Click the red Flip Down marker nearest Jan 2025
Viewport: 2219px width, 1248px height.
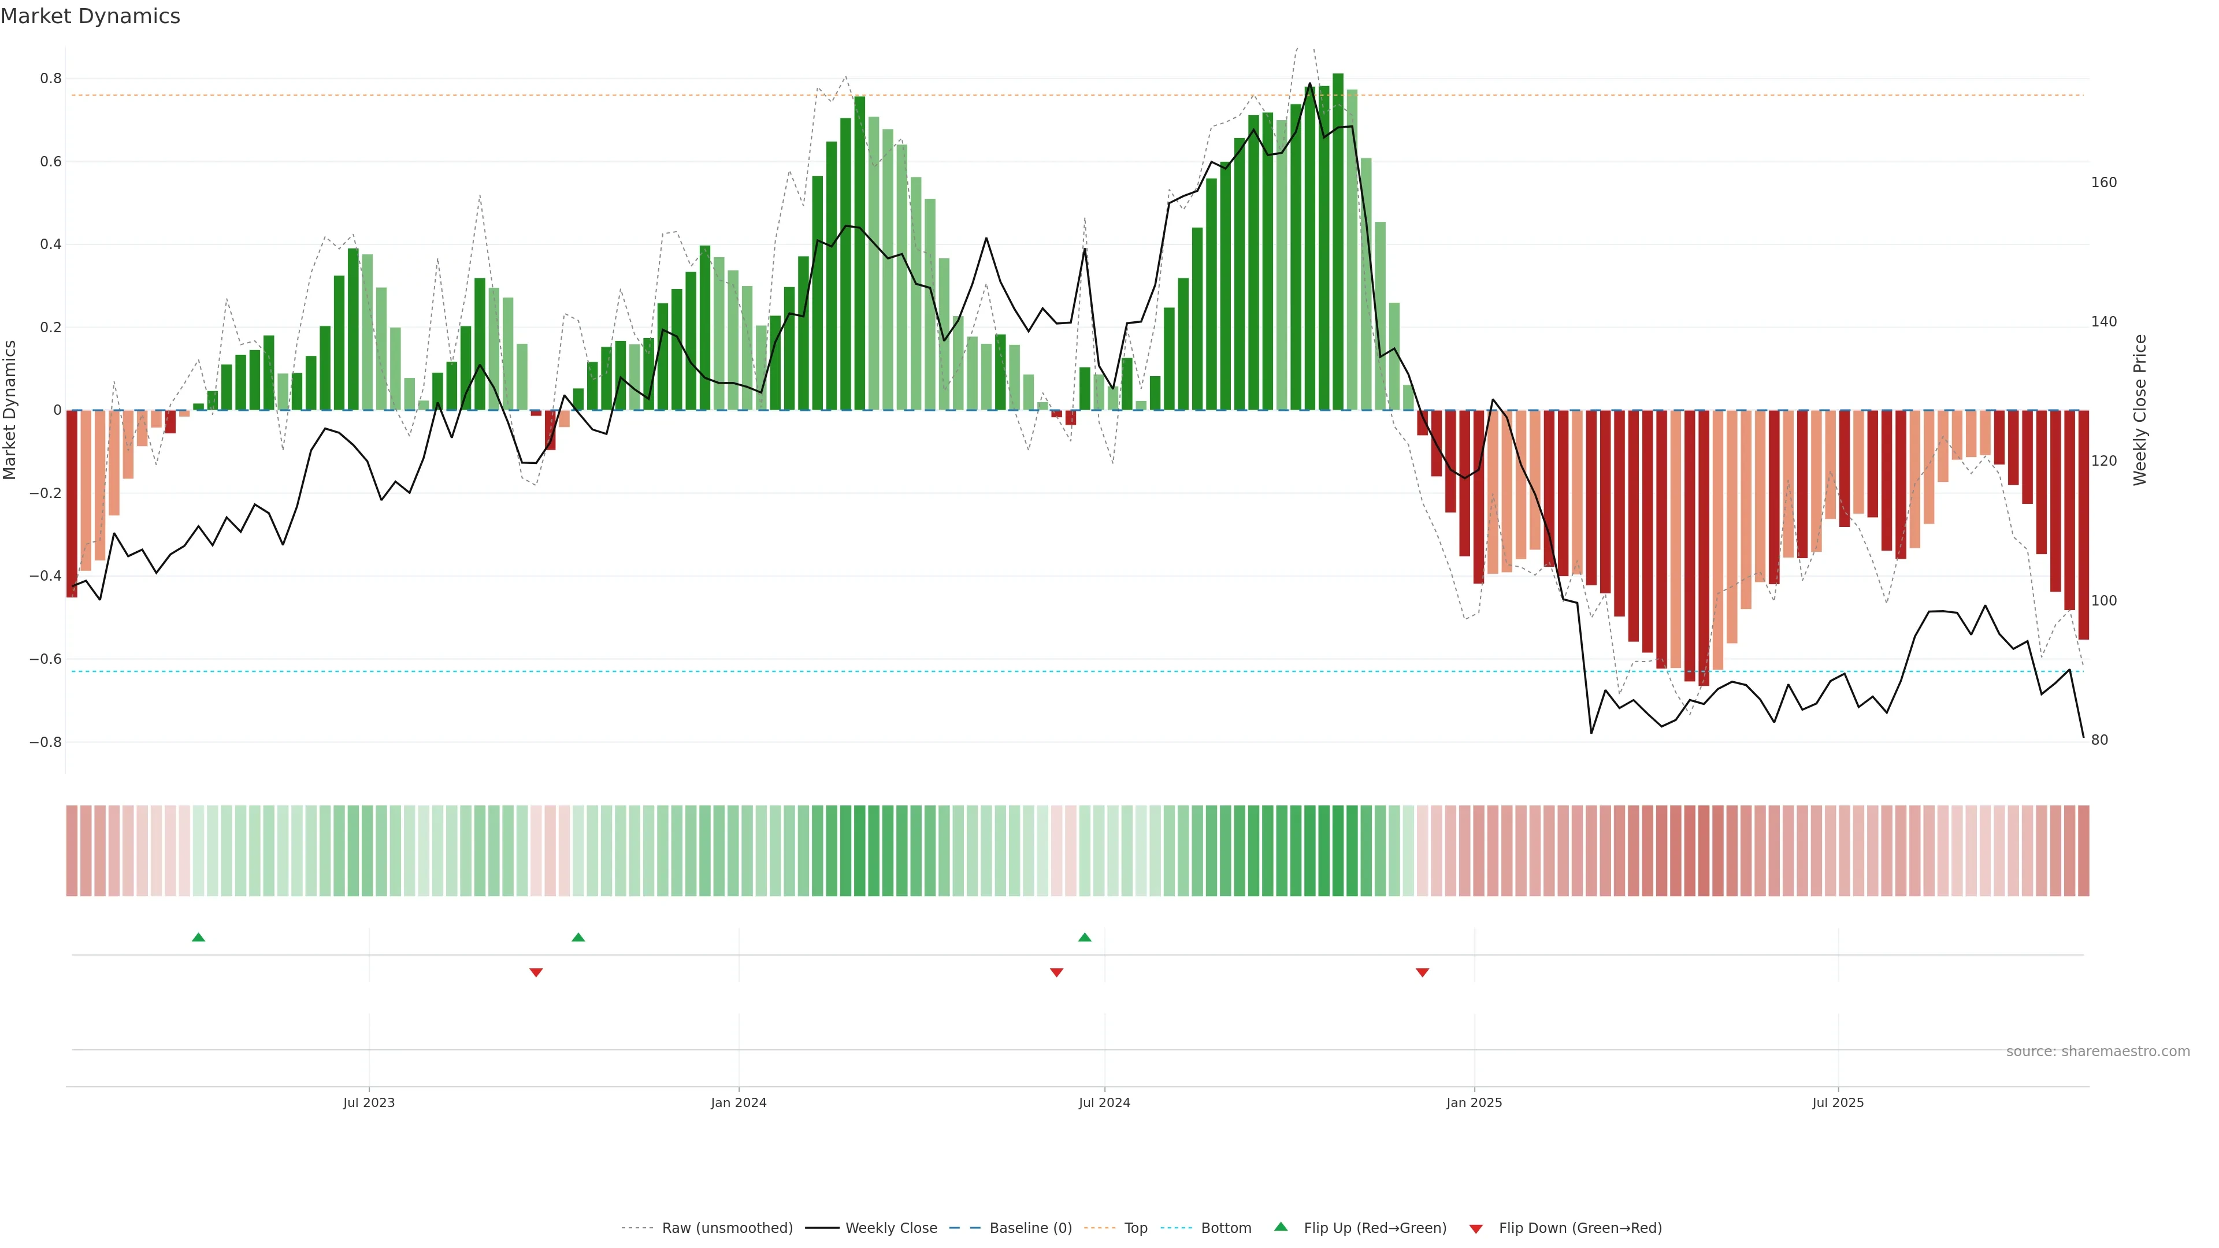[1422, 972]
